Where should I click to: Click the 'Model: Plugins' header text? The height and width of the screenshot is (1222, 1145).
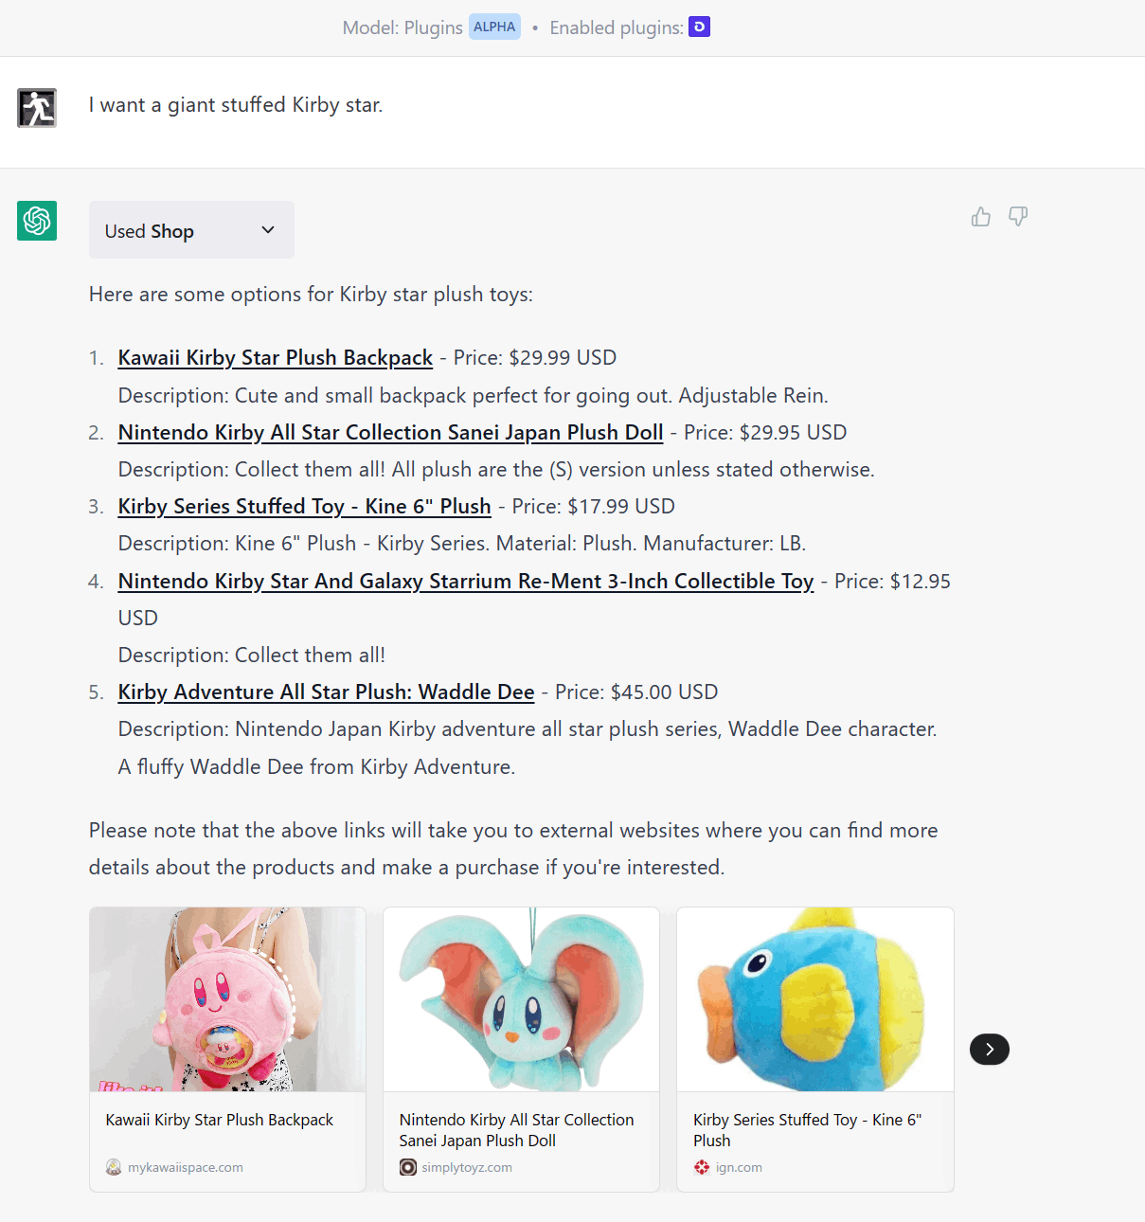click(403, 27)
